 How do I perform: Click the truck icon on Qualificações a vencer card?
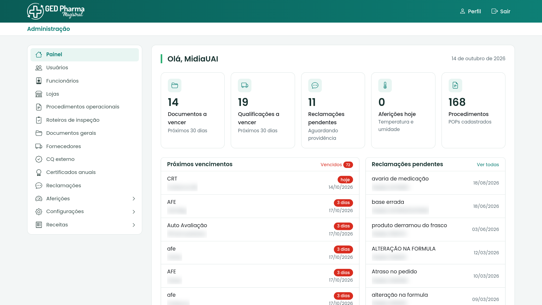point(245,86)
